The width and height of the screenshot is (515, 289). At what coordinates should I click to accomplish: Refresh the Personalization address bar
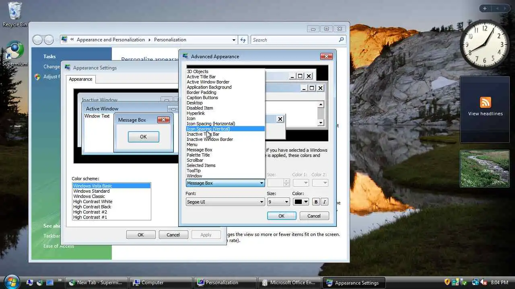pos(243,40)
